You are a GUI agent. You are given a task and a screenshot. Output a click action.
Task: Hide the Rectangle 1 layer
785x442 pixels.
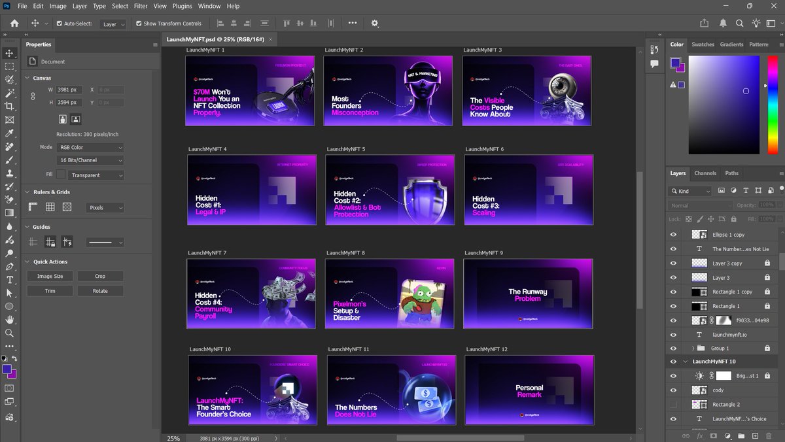pyautogui.click(x=673, y=306)
